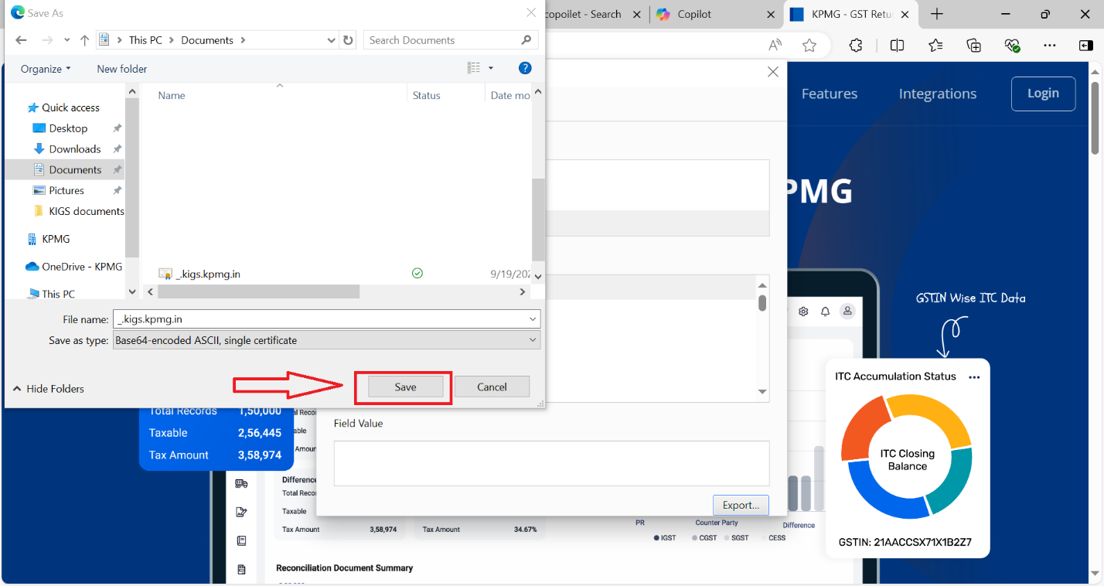Add this page to favorites star
1104x586 pixels.
click(x=809, y=46)
